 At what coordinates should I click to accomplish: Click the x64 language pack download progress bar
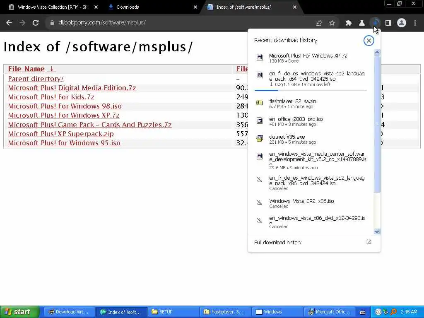click(x=311, y=90)
